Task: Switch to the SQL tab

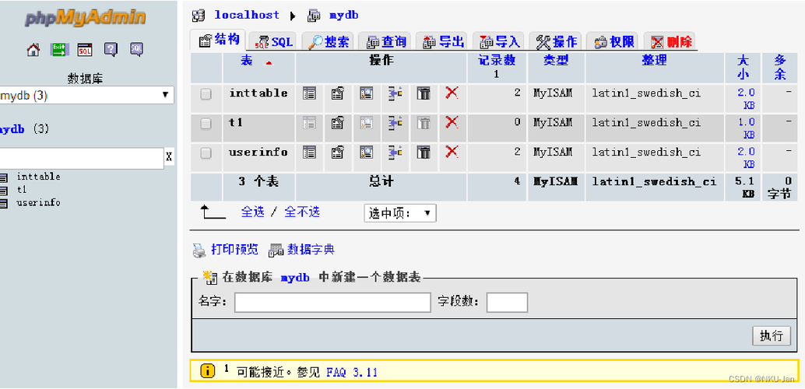Action: click(x=274, y=41)
